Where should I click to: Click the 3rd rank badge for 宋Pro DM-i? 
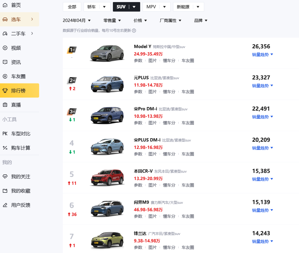72,112
